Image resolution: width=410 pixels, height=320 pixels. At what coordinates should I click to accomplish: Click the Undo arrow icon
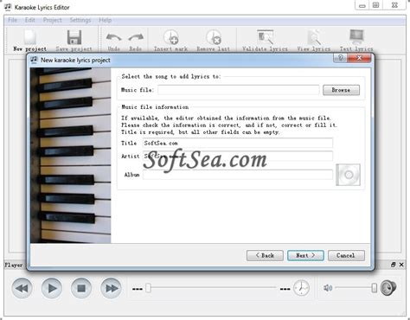tap(113, 37)
